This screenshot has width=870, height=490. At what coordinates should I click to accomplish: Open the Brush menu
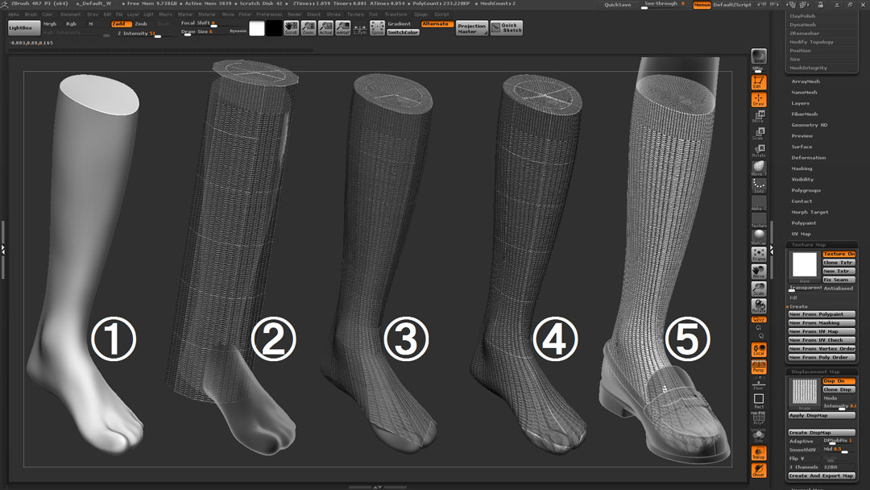[31, 15]
